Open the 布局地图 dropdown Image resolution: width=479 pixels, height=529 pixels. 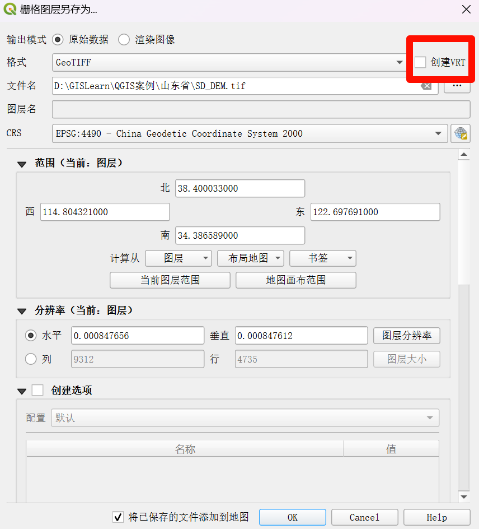tap(251, 258)
